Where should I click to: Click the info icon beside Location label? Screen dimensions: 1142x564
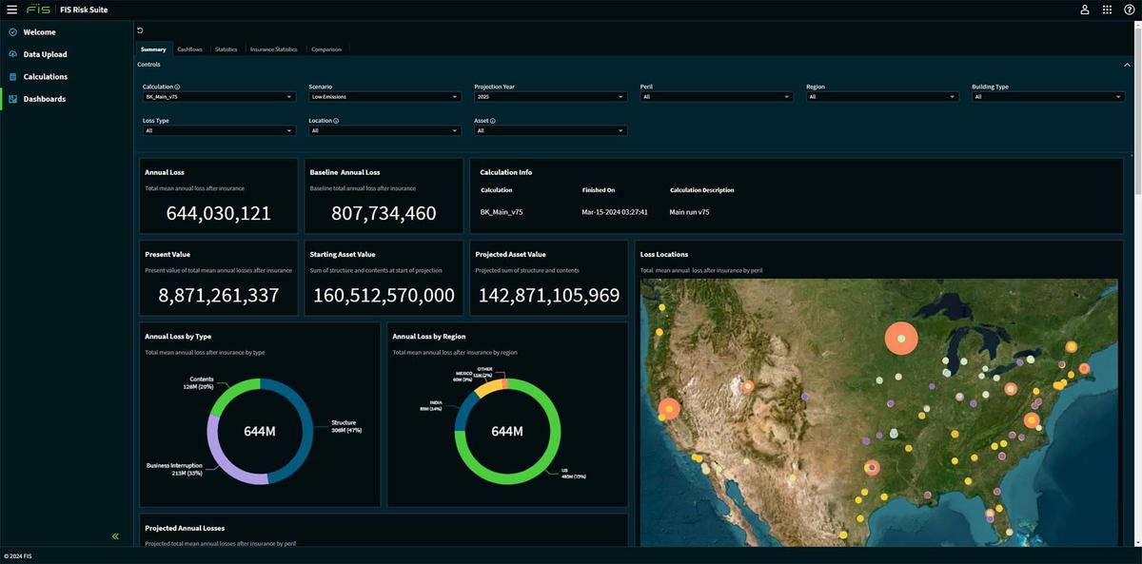click(337, 121)
